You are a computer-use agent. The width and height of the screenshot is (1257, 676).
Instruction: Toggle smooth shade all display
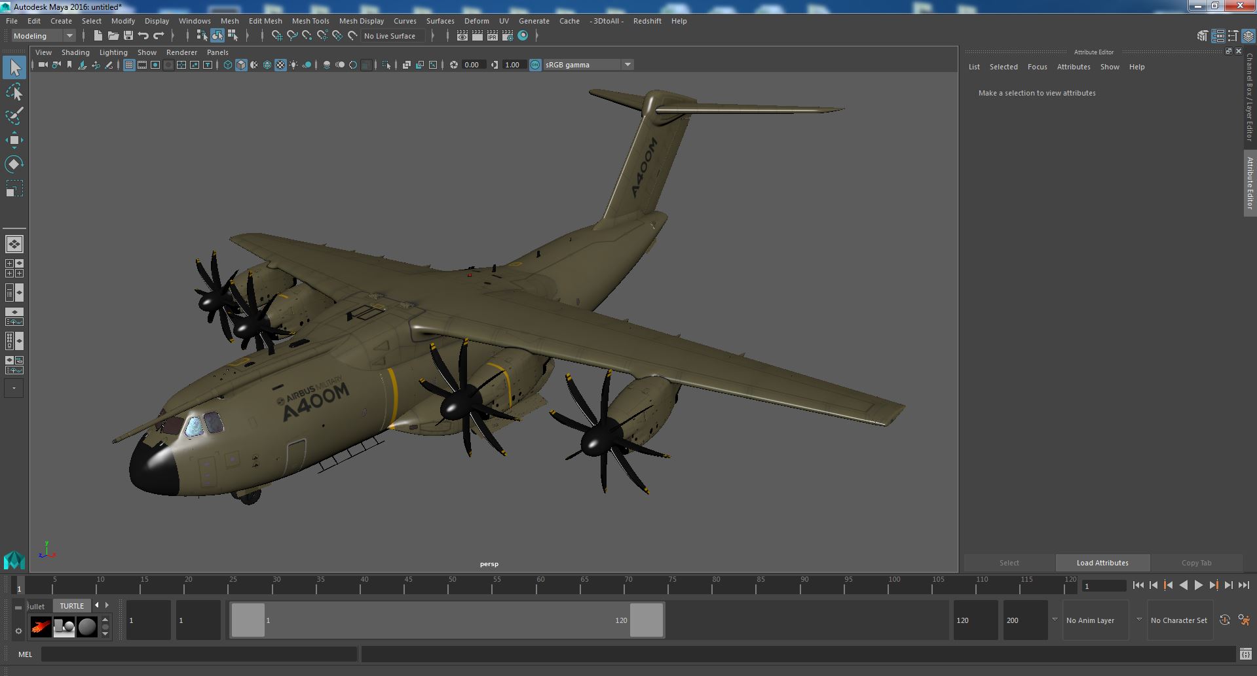pyautogui.click(x=241, y=65)
